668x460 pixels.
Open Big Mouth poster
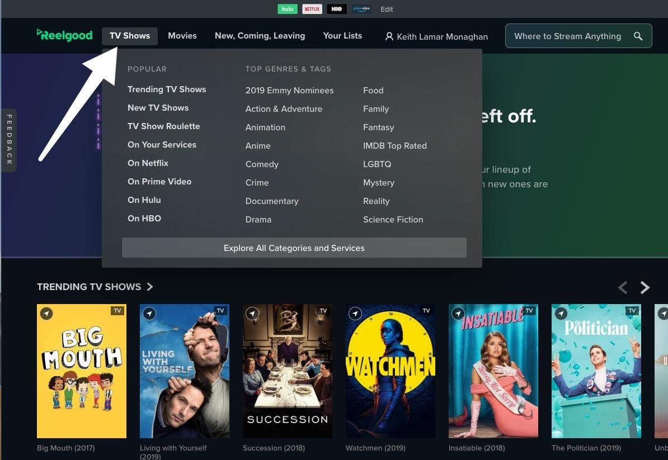[x=82, y=371]
